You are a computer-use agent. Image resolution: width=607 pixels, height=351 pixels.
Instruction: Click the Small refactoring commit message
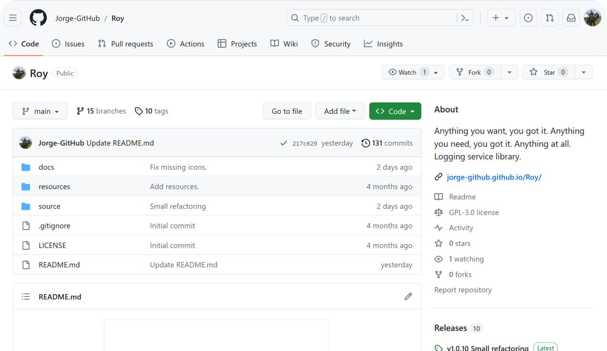point(178,206)
